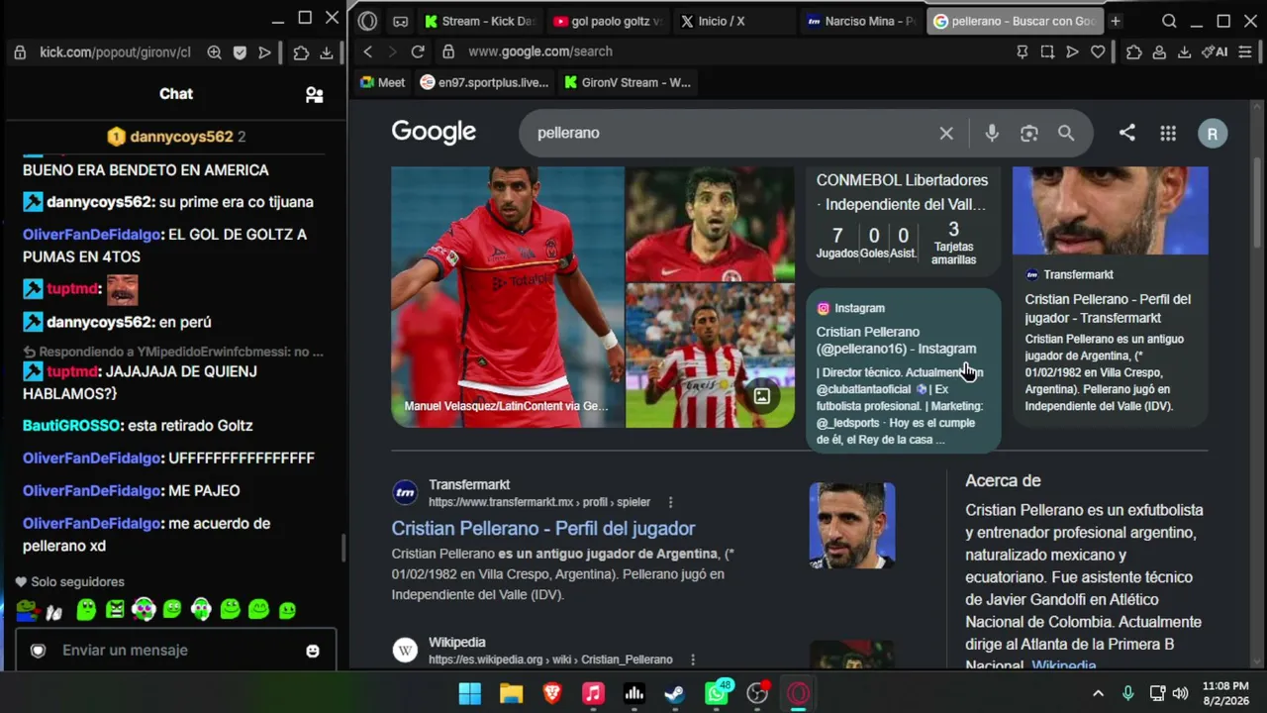The image size is (1267, 713).
Task: Open Google Lens image search
Action: click(1029, 133)
